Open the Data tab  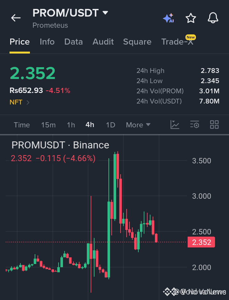73,42
